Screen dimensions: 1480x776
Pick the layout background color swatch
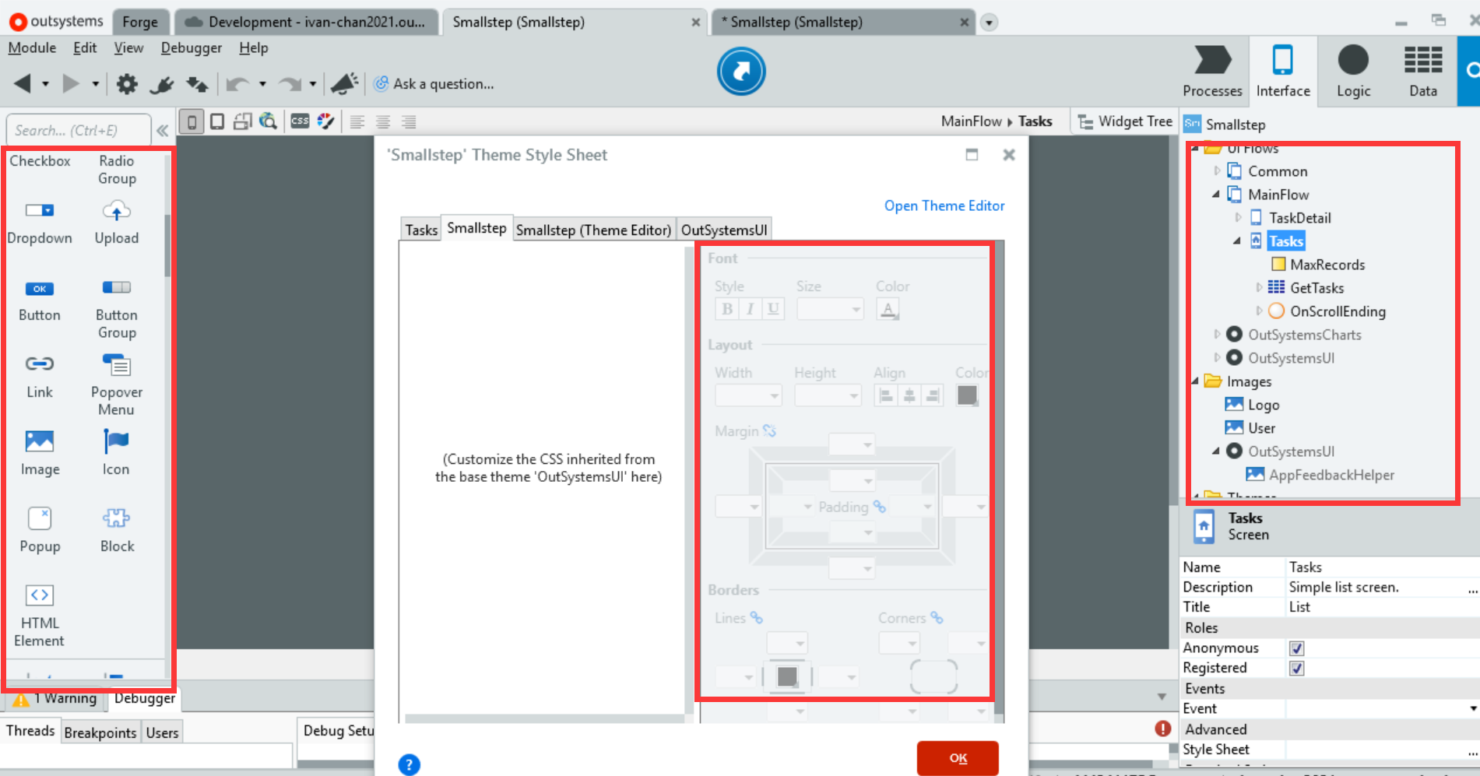pos(967,395)
